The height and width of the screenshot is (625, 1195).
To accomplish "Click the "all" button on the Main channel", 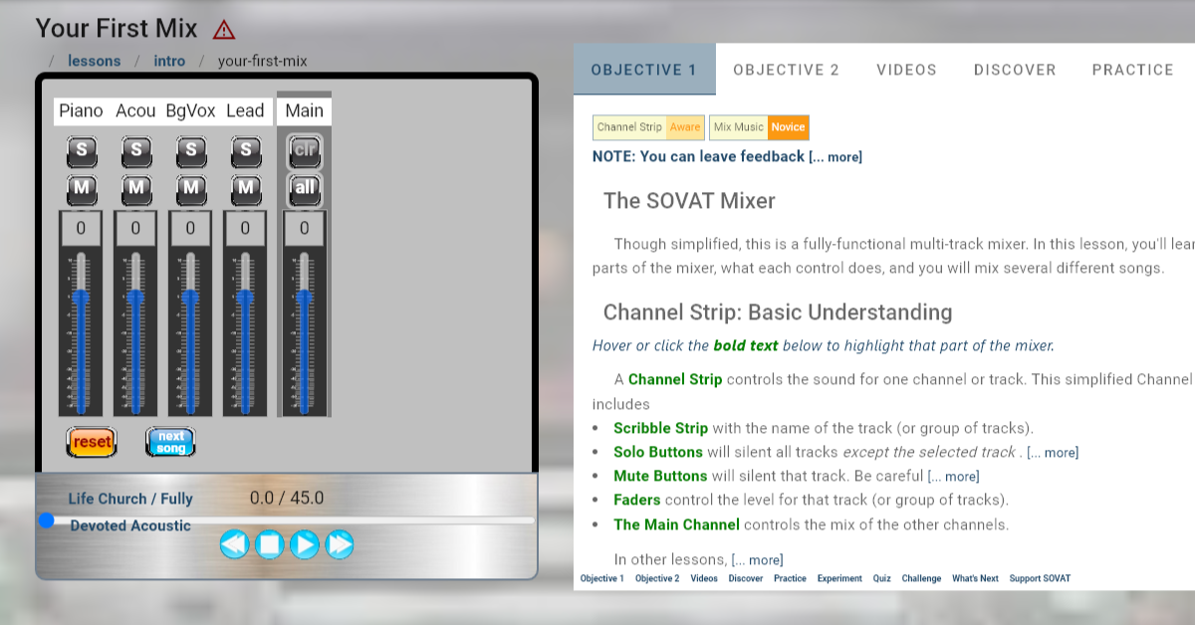I will [x=304, y=189].
